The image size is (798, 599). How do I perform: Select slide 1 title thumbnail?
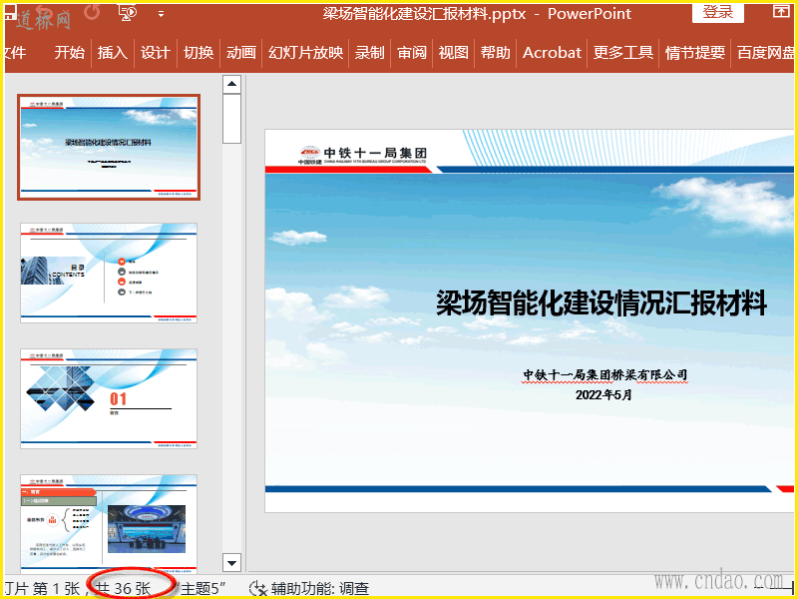point(109,147)
